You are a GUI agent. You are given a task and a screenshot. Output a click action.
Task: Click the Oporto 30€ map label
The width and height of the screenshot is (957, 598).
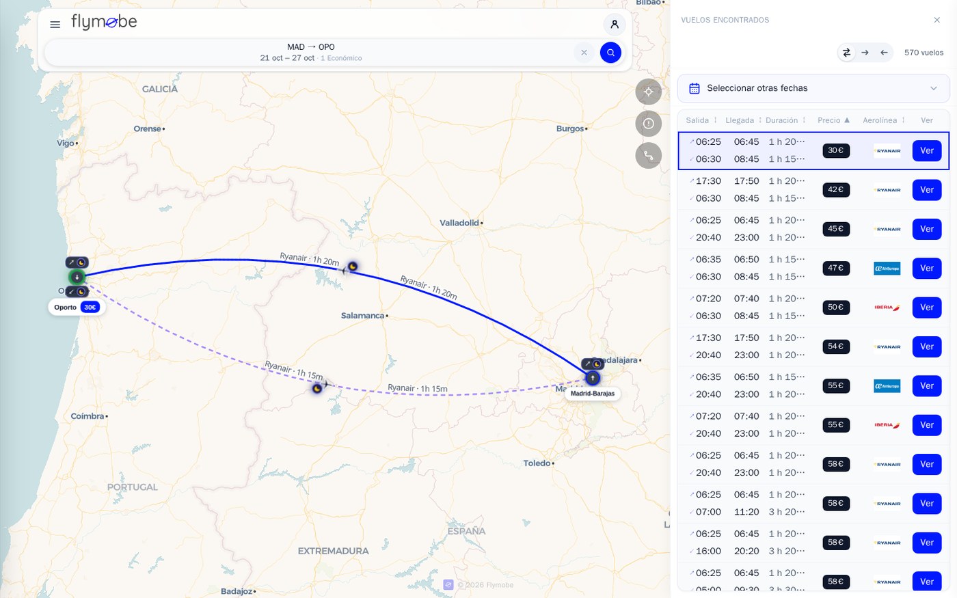tap(77, 308)
